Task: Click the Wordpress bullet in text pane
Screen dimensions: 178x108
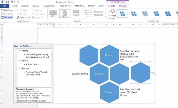Action: (x=26, y=68)
